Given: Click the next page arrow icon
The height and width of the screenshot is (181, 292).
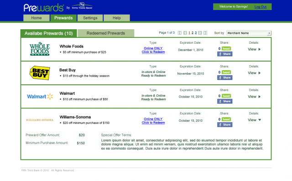Looking at the screenshot, I should click(x=200, y=33).
